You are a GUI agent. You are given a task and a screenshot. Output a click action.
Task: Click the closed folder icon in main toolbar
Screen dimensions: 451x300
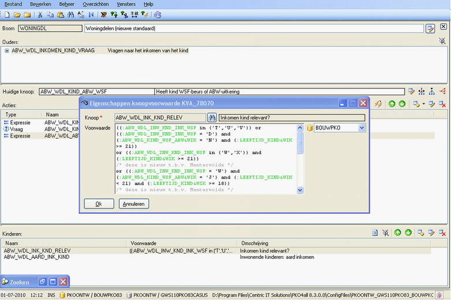(27, 14)
